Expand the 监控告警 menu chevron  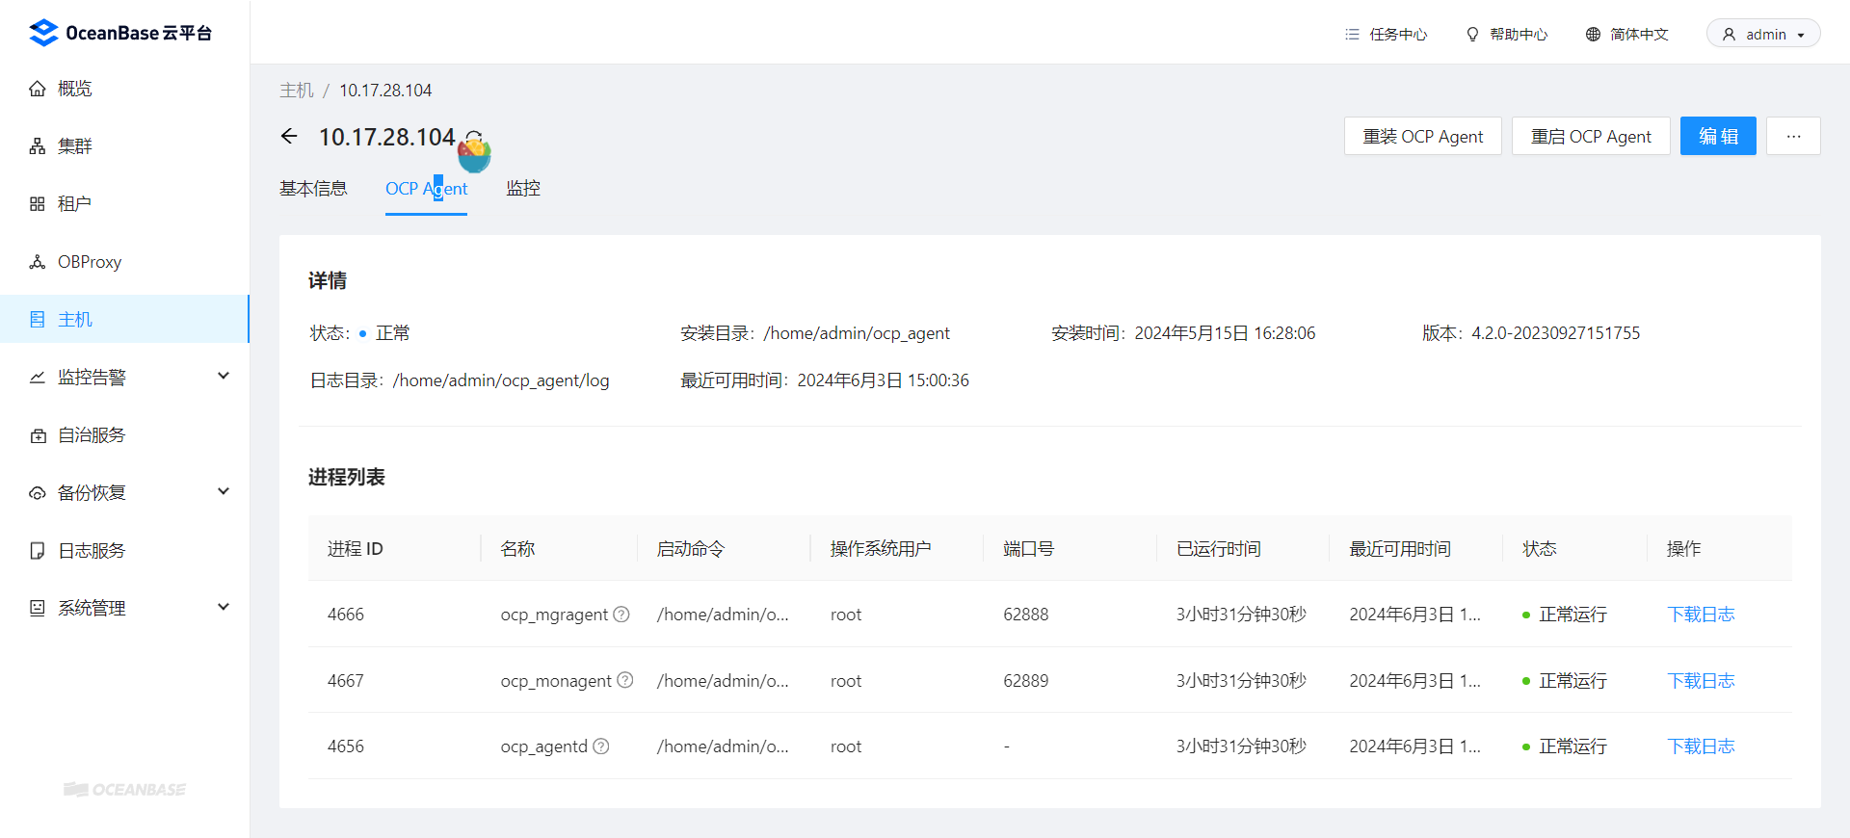[x=224, y=376]
